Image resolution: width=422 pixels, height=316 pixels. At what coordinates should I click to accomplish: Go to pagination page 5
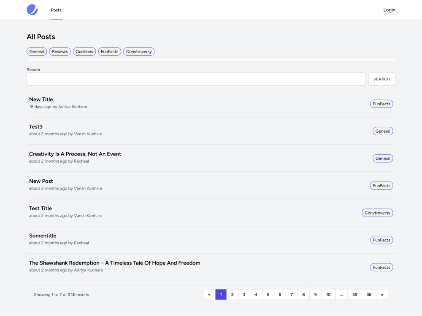268,295
